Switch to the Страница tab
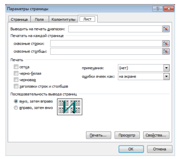This screenshot has height=159, width=181. coord(19,19)
